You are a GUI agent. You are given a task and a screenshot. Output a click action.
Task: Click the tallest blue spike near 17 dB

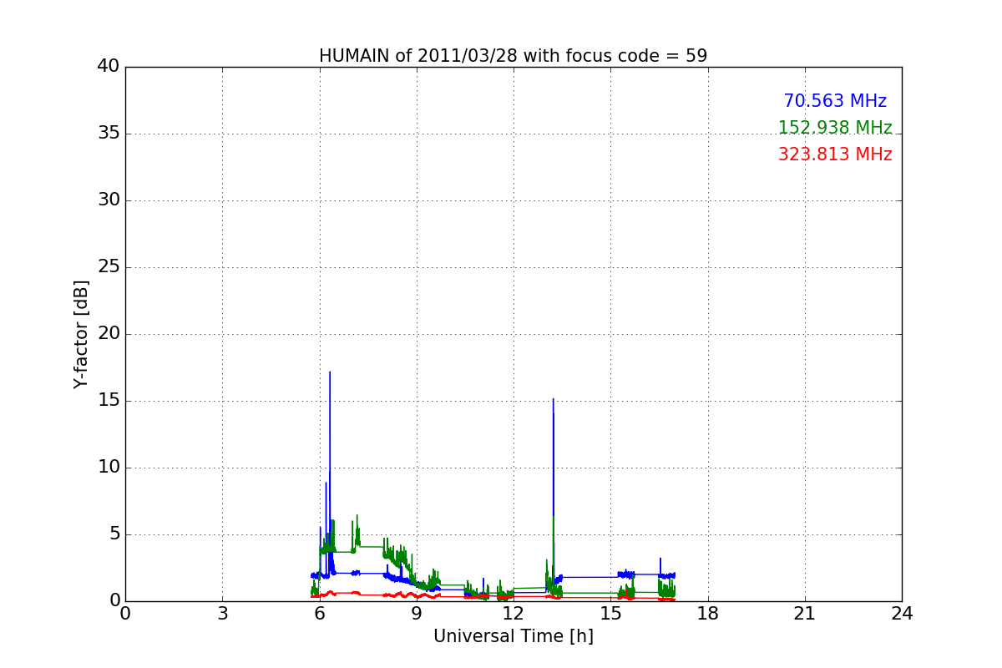click(x=330, y=373)
